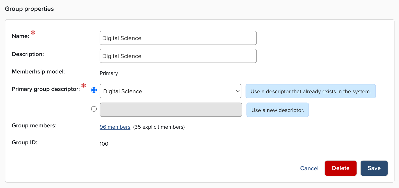Click the asterisk beside Primary group descriptor
This screenshot has width=399, height=188.
[84, 86]
